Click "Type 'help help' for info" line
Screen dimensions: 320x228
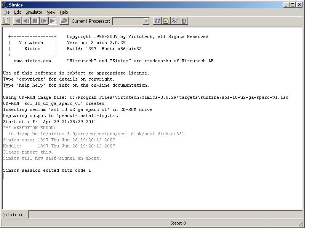coord(76,85)
